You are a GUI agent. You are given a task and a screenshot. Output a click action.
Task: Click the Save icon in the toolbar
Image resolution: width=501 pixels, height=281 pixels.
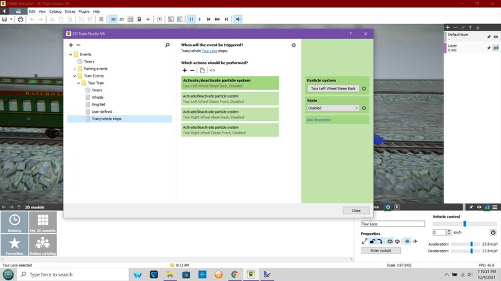pyautogui.click(x=5, y=19)
